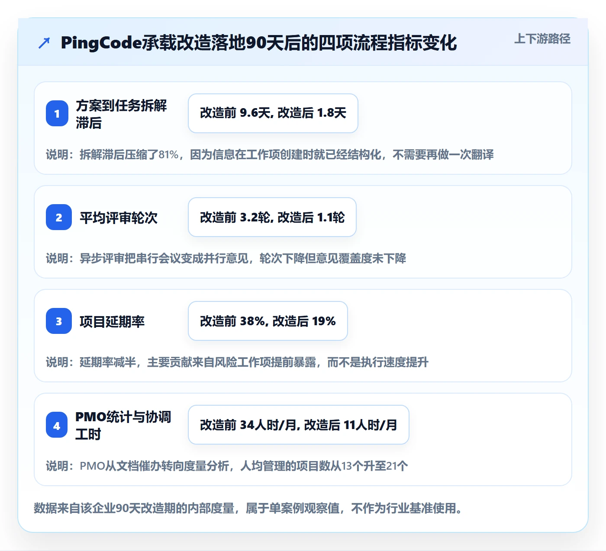Click the 改造前 9.6天, 改造后 1.8天 value box

pyautogui.click(x=273, y=113)
